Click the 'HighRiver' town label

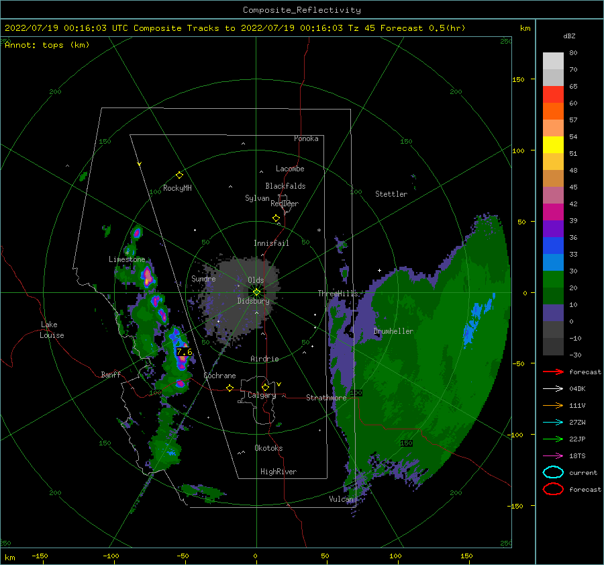pos(279,472)
